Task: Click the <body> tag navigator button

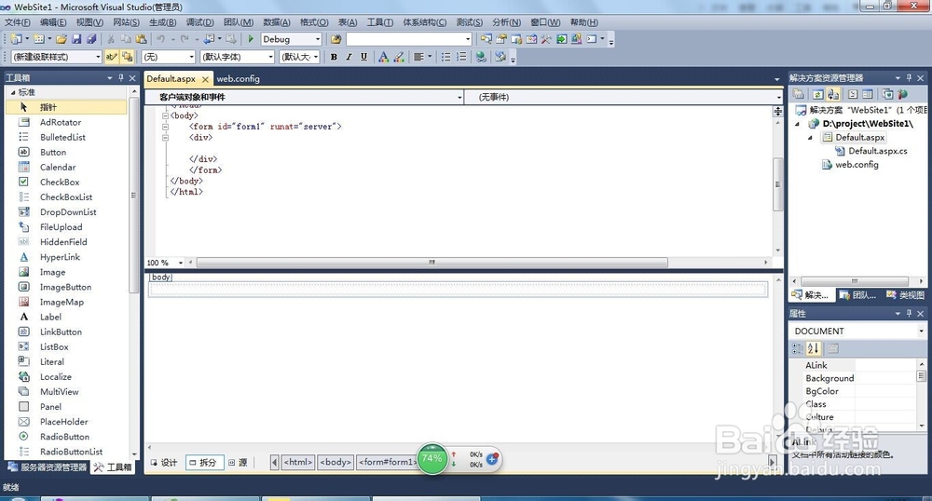Action: (336, 462)
